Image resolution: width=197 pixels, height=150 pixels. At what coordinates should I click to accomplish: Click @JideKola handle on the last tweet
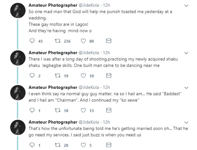(x=89, y=122)
